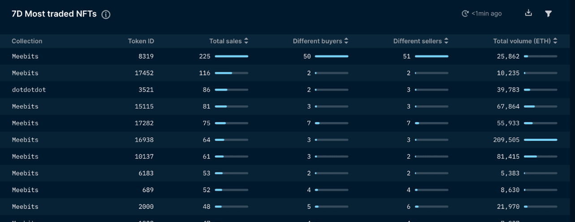Click the <1min ago timestamp text

(487, 14)
